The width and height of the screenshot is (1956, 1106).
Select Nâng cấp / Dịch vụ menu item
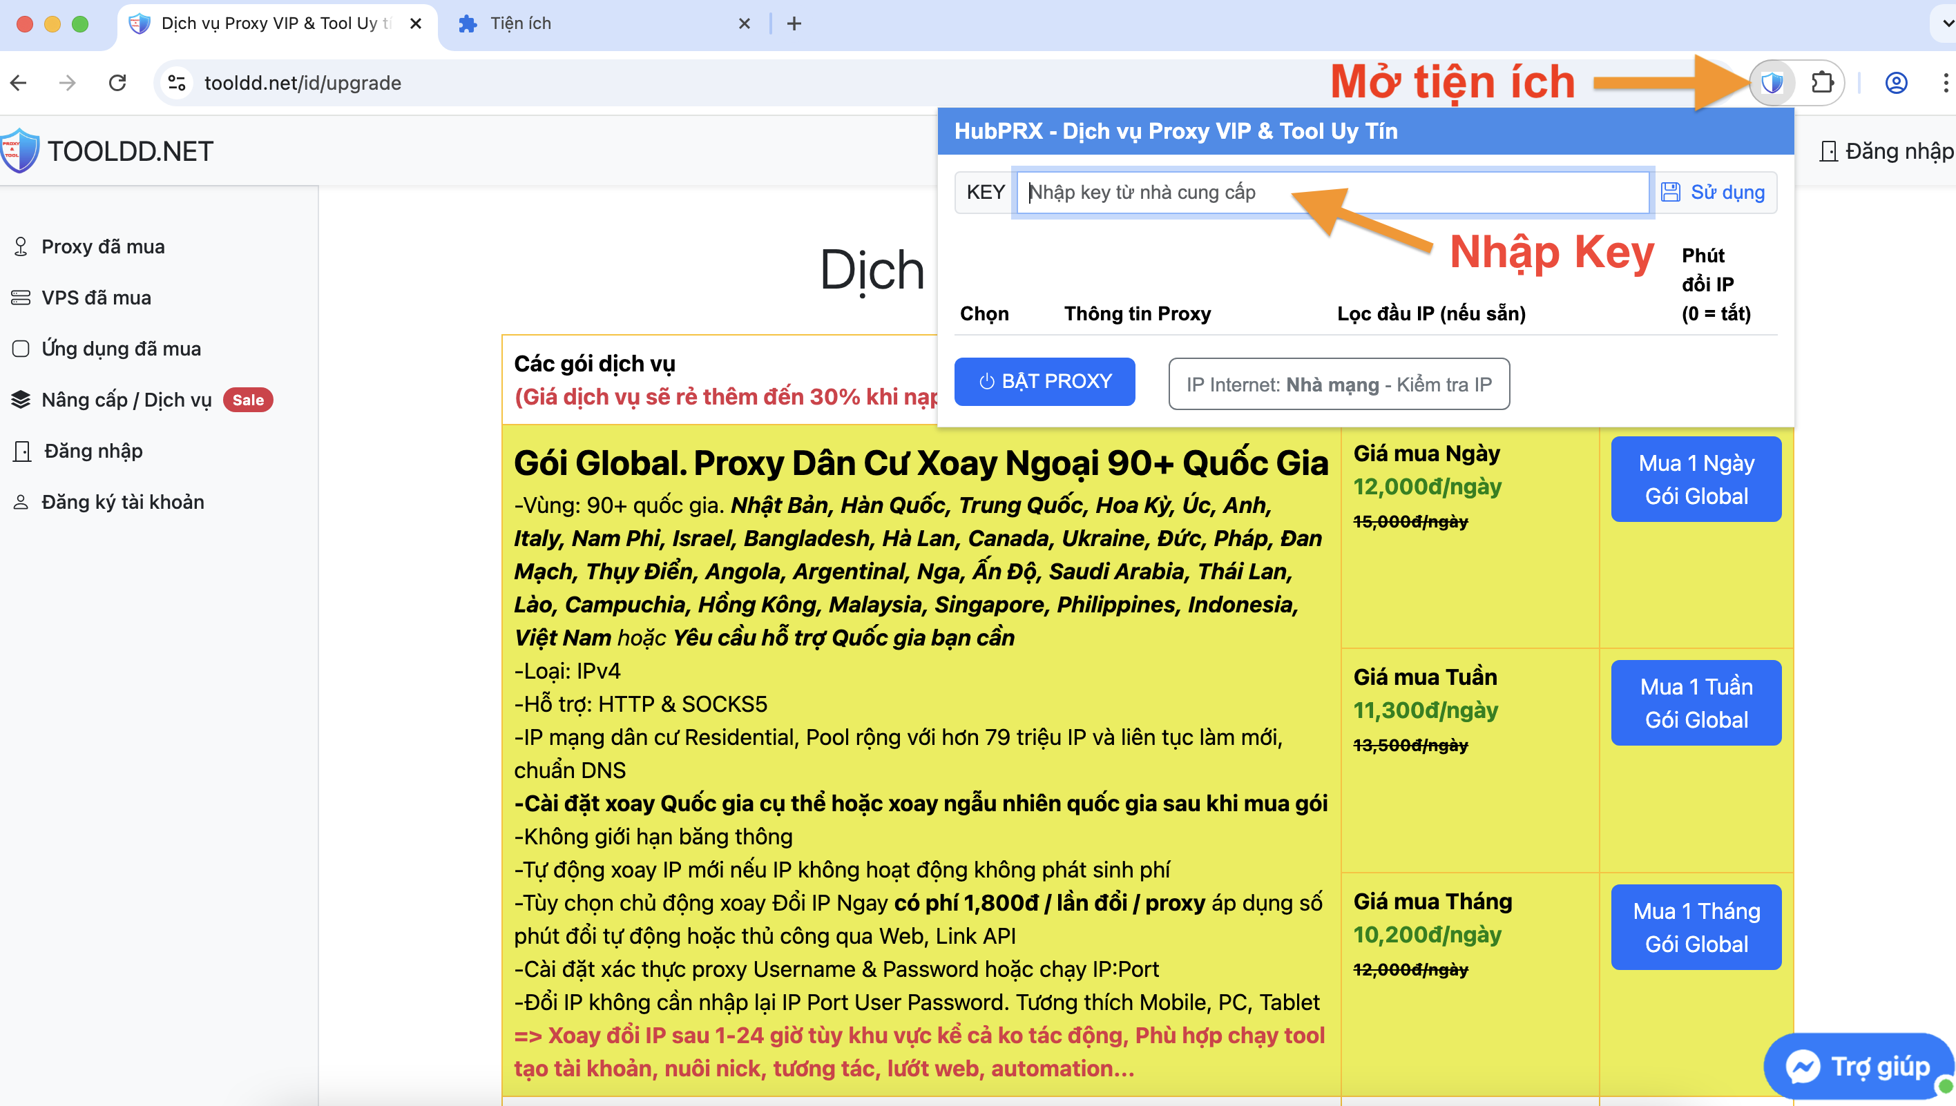click(x=126, y=400)
